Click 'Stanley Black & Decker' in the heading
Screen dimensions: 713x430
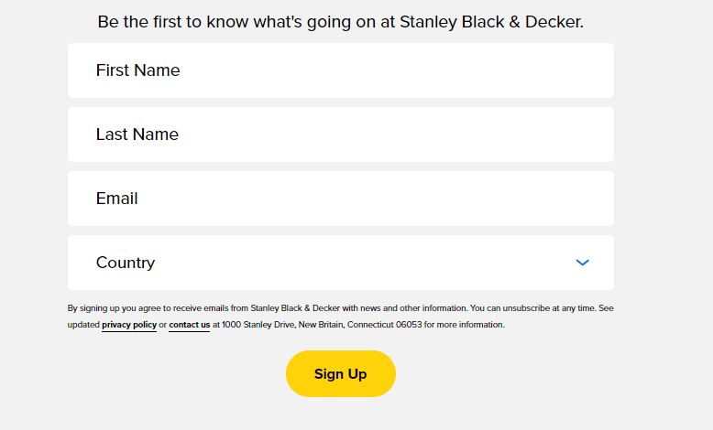click(x=491, y=22)
